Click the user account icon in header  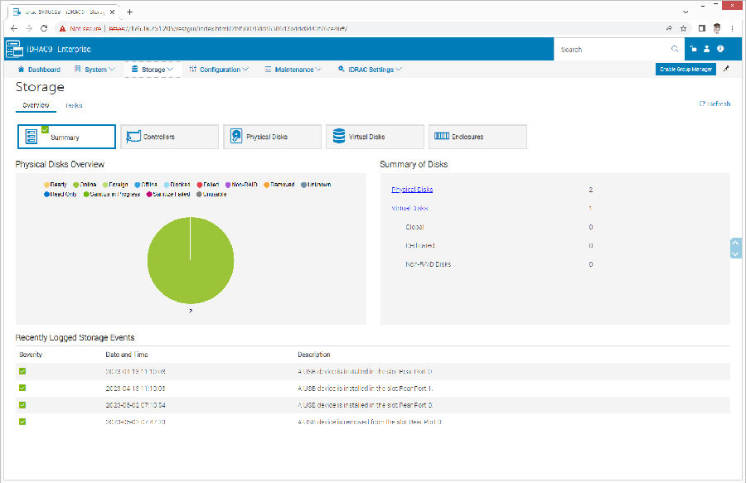pos(707,50)
